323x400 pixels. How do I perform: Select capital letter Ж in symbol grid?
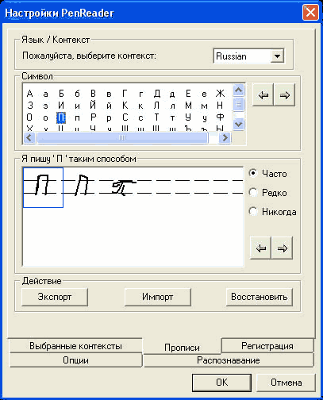click(220, 94)
